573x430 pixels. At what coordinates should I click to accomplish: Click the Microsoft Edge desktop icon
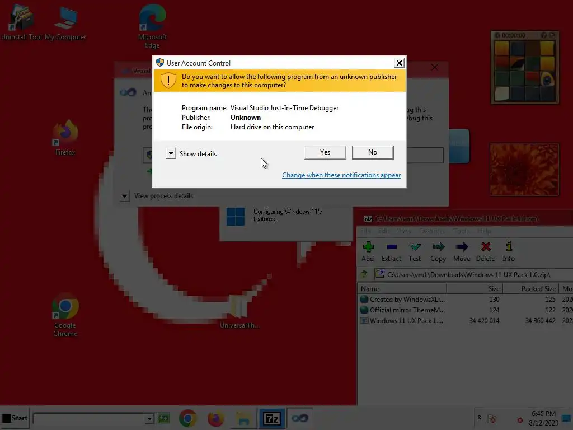(x=152, y=26)
